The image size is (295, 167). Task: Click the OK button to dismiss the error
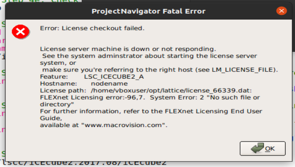tap(263, 148)
